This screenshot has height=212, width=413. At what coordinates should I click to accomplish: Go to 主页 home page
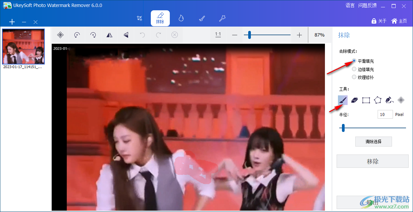click(399, 21)
